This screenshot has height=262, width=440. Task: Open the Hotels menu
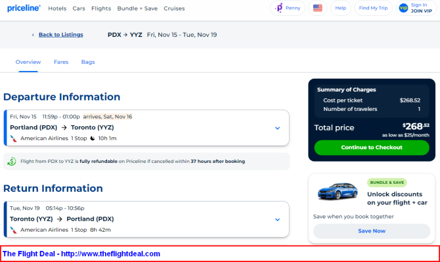tap(57, 9)
